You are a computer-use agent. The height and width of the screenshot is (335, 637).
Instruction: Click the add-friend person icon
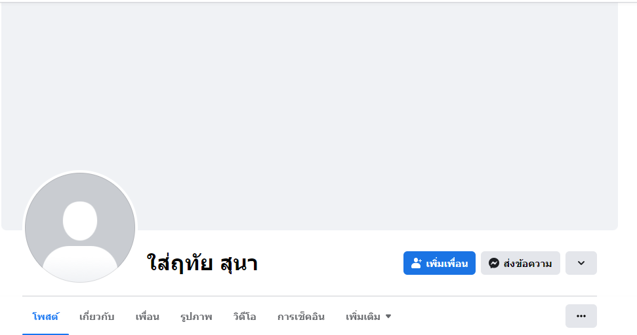click(417, 263)
